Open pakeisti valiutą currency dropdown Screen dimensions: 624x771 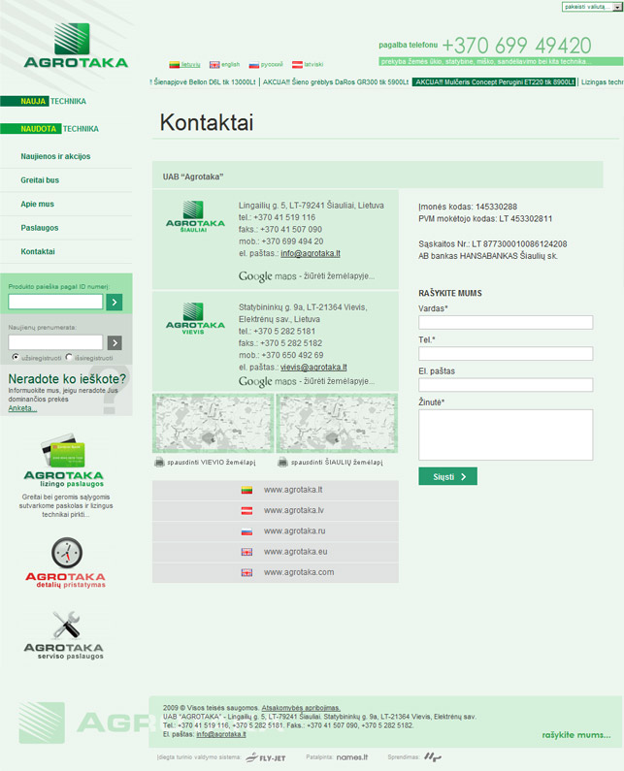[x=592, y=7]
